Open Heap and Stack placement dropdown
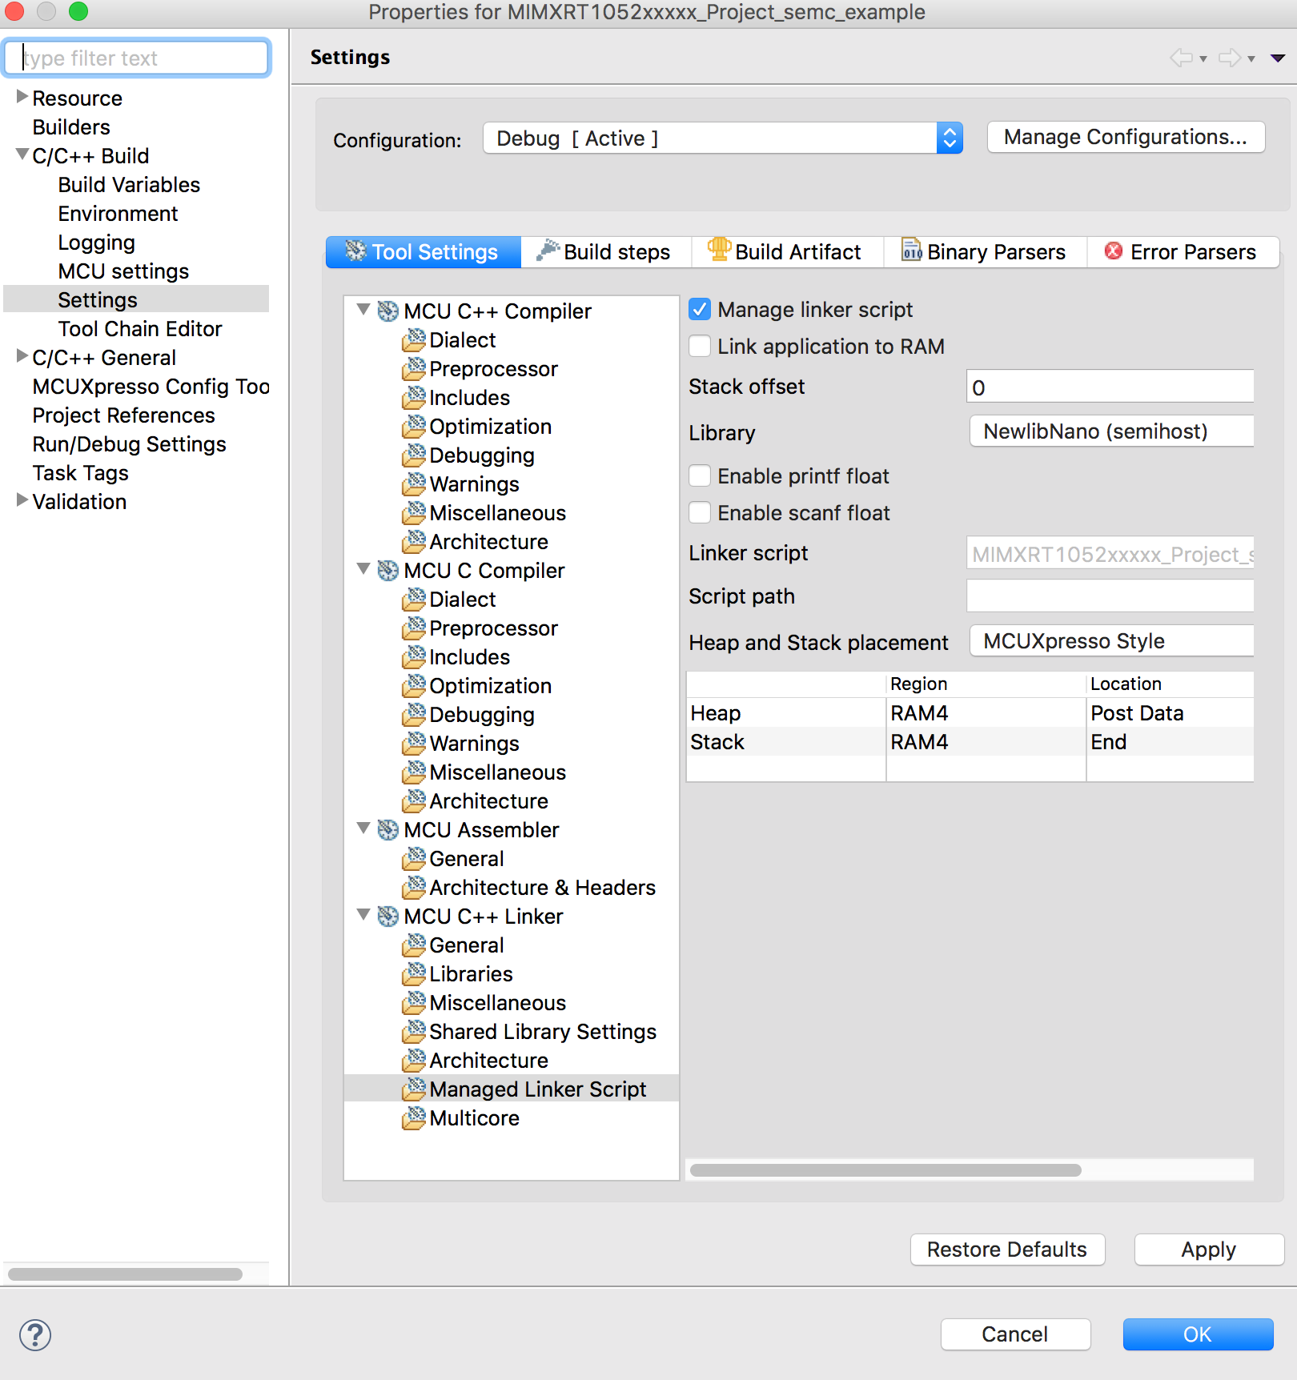1297x1380 pixels. click(x=1111, y=641)
